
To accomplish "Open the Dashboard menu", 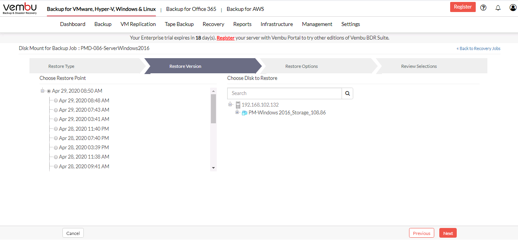I will coord(73,24).
